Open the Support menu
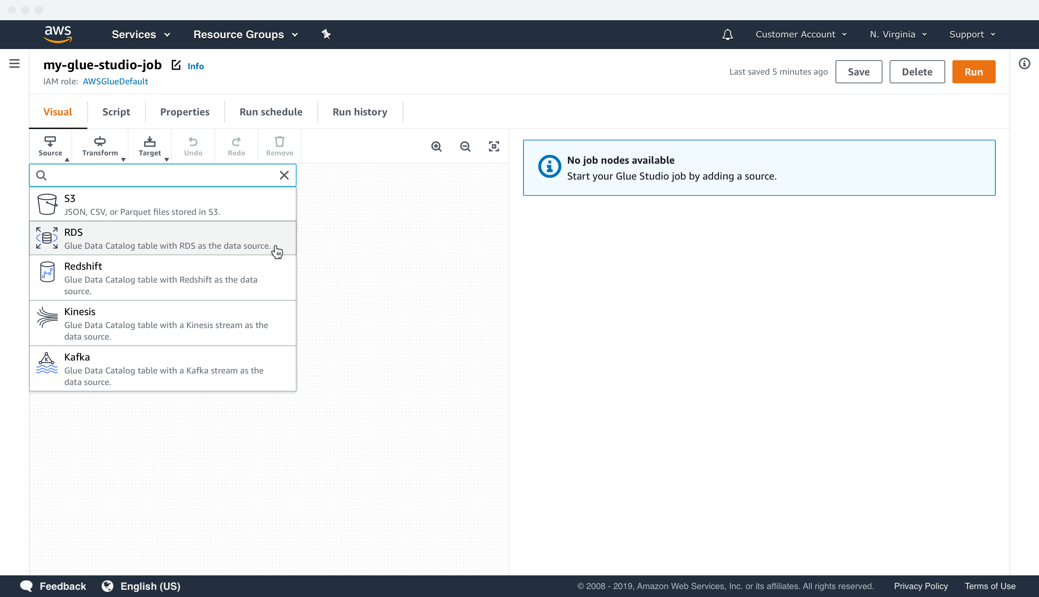This screenshot has height=597, width=1039. [972, 35]
